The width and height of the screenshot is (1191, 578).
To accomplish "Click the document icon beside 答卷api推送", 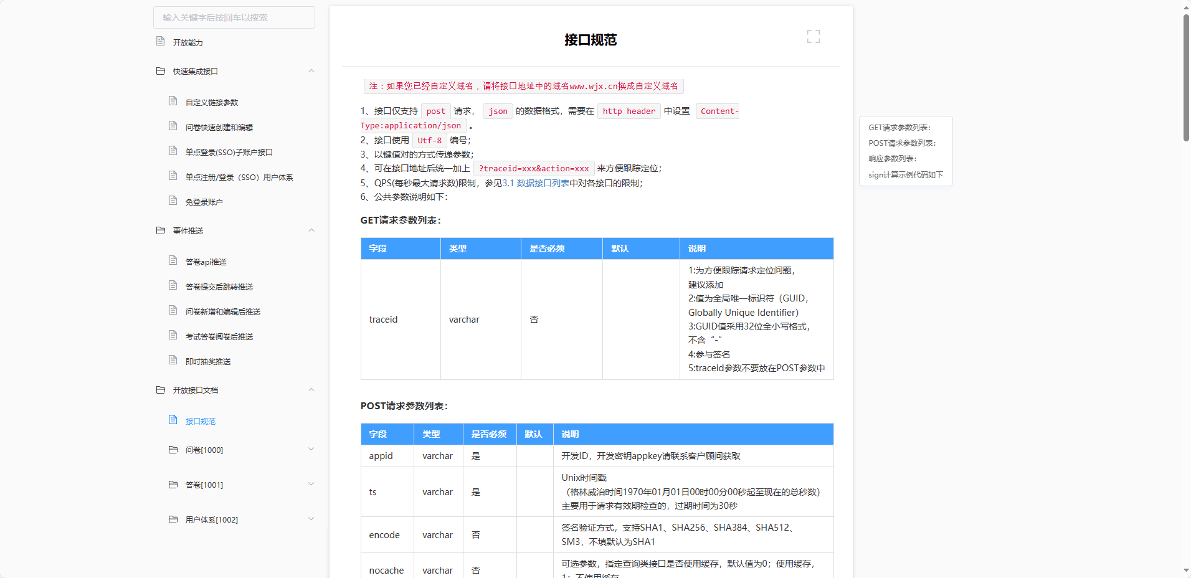I will coord(173,260).
